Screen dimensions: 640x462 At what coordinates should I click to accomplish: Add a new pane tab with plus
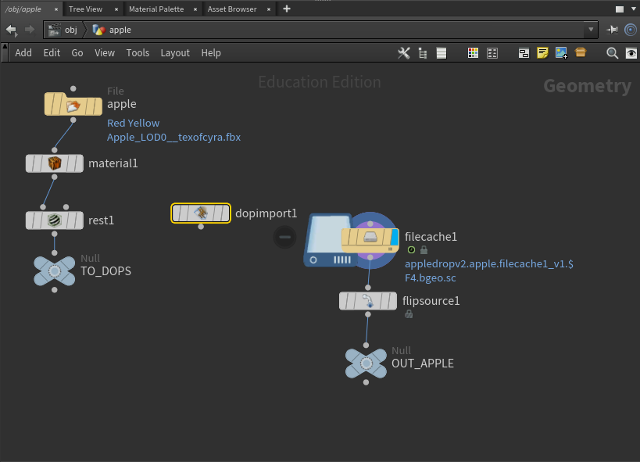[x=287, y=9]
